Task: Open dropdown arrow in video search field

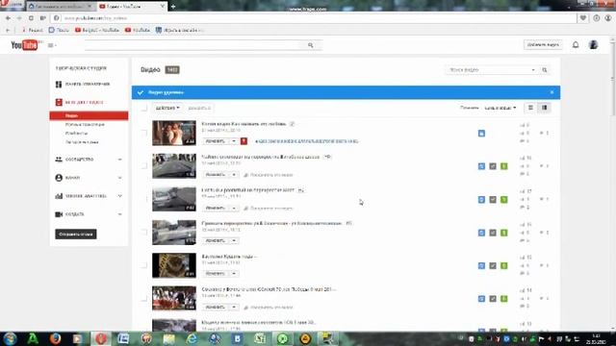Action: pos(533,70)
